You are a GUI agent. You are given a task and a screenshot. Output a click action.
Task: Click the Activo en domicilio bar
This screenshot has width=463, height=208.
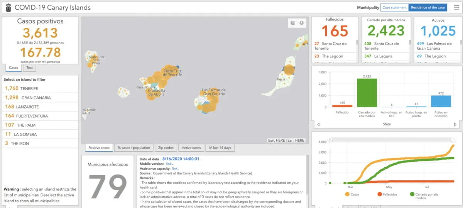(x=441, y=101)
